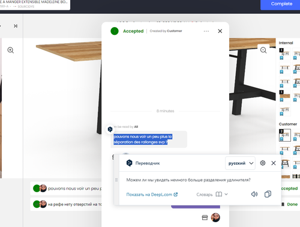Click the user avatar at the dialog bottom
This screenshot has width=300, height=227.
click(x=215, y=217)
